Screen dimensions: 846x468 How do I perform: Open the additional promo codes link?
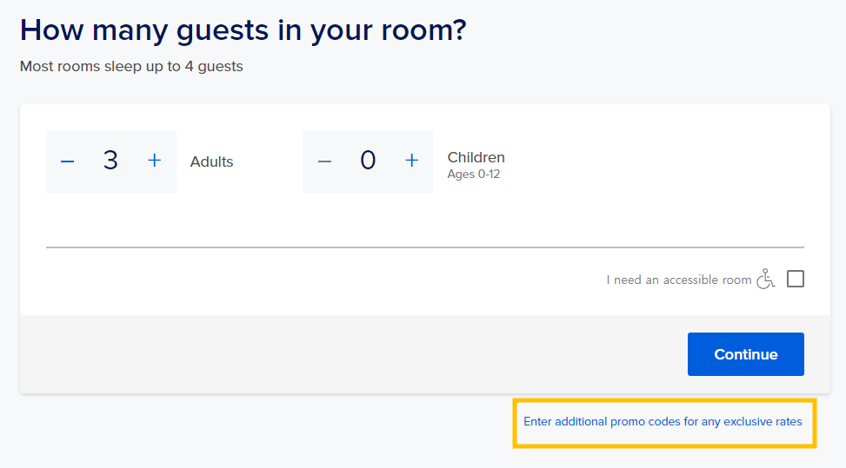tap(663, 422)
